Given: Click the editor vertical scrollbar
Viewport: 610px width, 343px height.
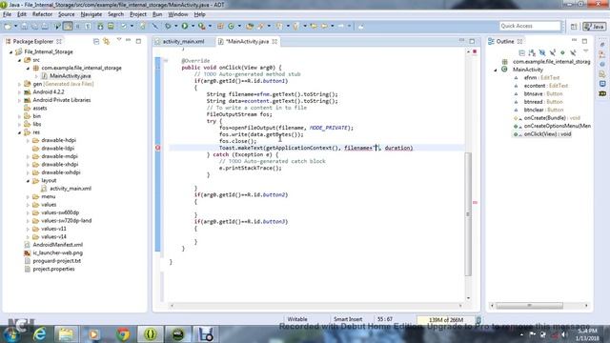Looking at the screenshot, I should (468, 213).
